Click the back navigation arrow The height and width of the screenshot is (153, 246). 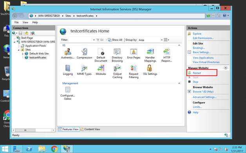(15, 16)
